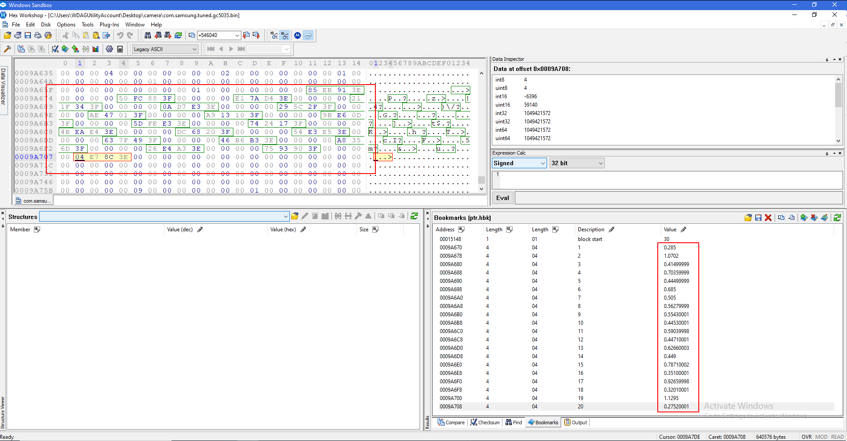Screen dimensions: 847x441
Task: Select bookmark row 0009A670
Action: (633, 248)
